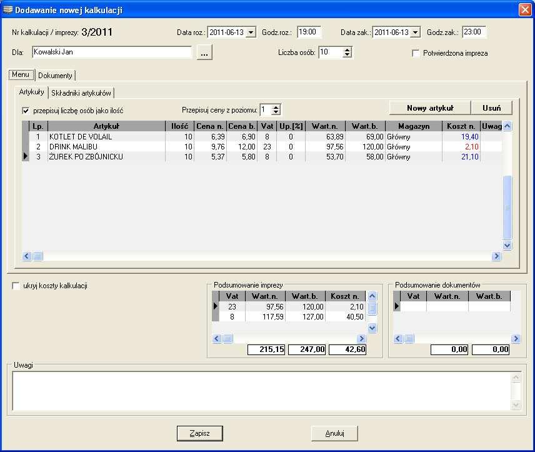Click the 19,40 cost cell
The width and height of the screenshot is (535, 452).
461,137
